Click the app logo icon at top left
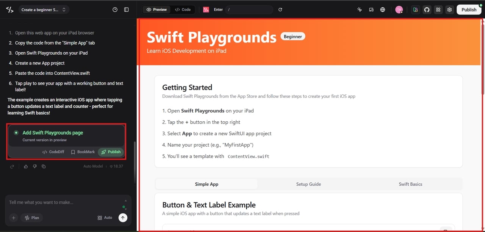485x232 pixels. pyautogui.click(x=10, y=10)
